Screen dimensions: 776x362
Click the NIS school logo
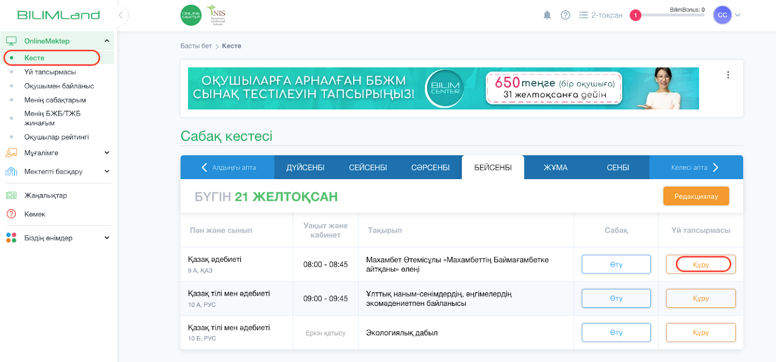pyautogui.click(x=216, y=15)
